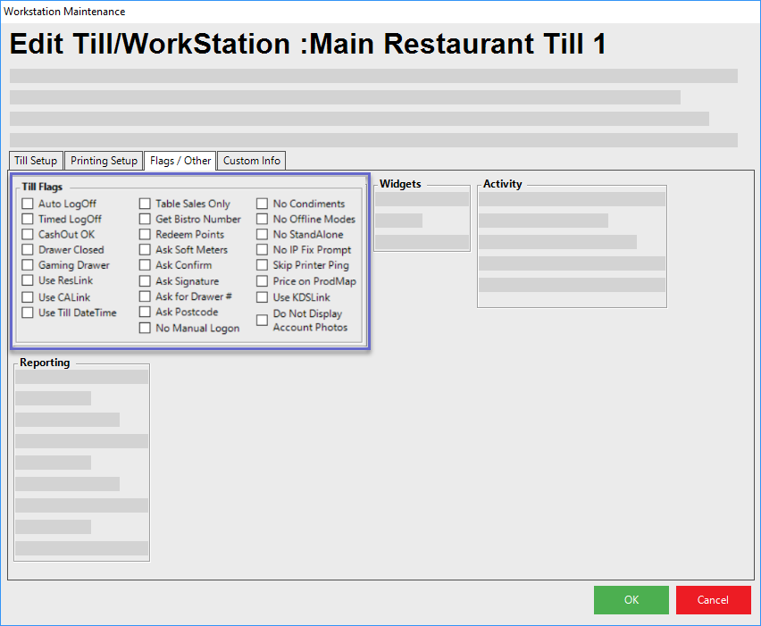Turn on Use Till DateTime
Viewport: 761px width, 626px height.
point(28,313)
